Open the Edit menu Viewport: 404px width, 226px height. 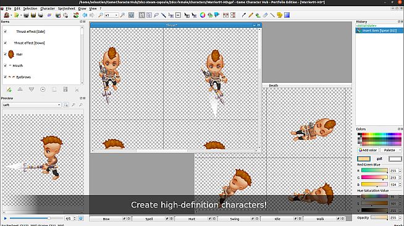point(17,9)
